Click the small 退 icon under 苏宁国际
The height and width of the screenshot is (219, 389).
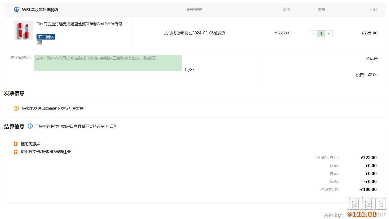39,43
